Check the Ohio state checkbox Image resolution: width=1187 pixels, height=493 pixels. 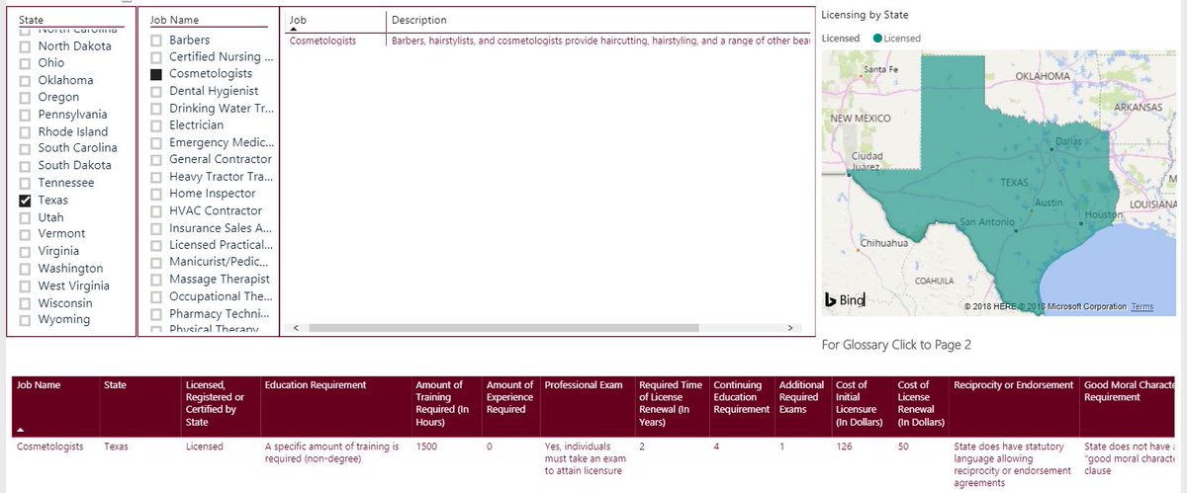point(26,63)
